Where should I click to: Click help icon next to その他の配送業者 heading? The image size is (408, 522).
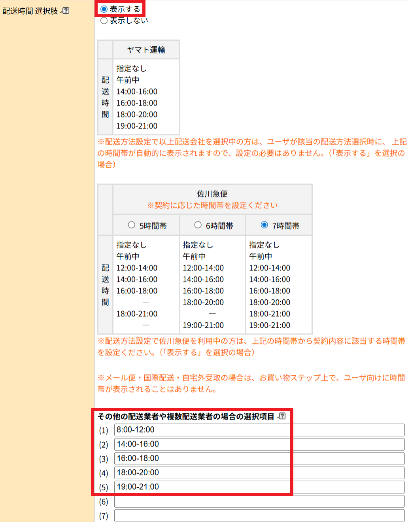coord(281,416)
